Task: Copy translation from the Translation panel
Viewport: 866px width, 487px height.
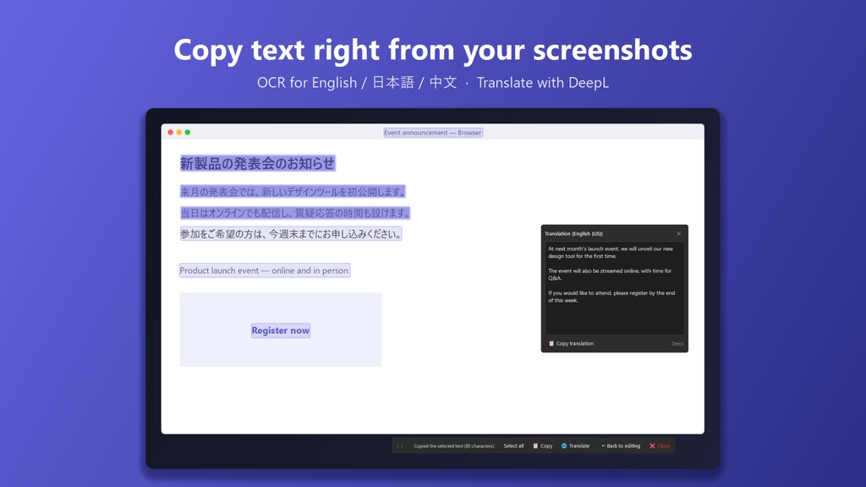Action: tap(571, 343)
